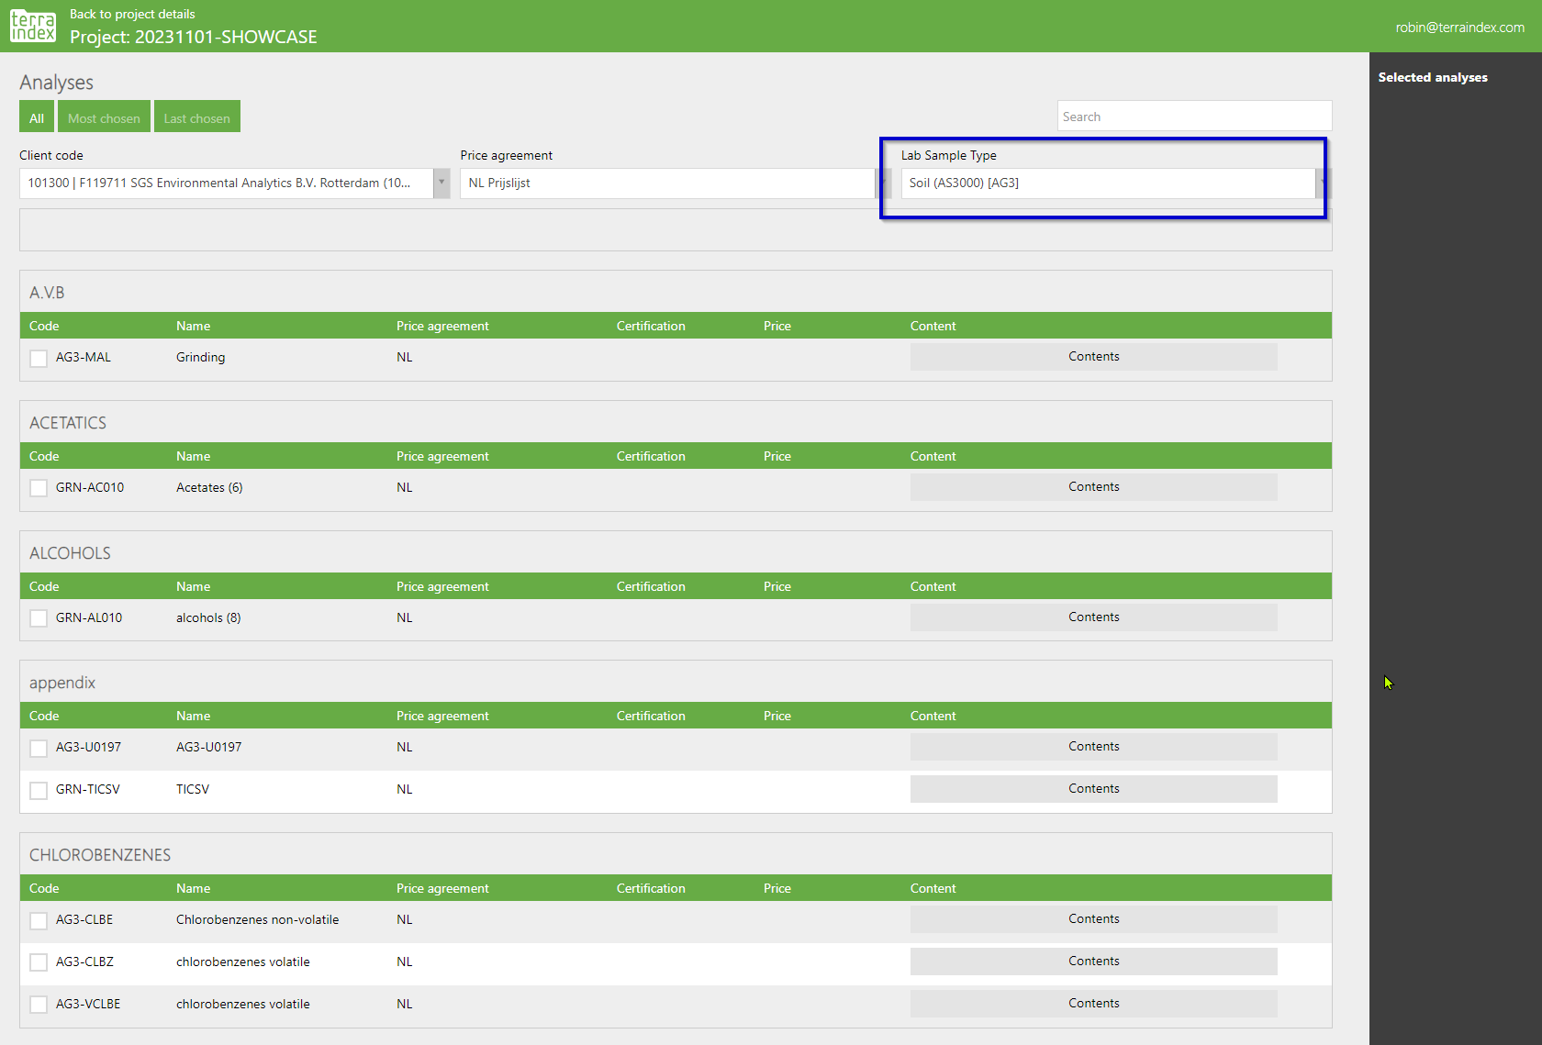View Contents of Acetates (6)

(1093, 487)
